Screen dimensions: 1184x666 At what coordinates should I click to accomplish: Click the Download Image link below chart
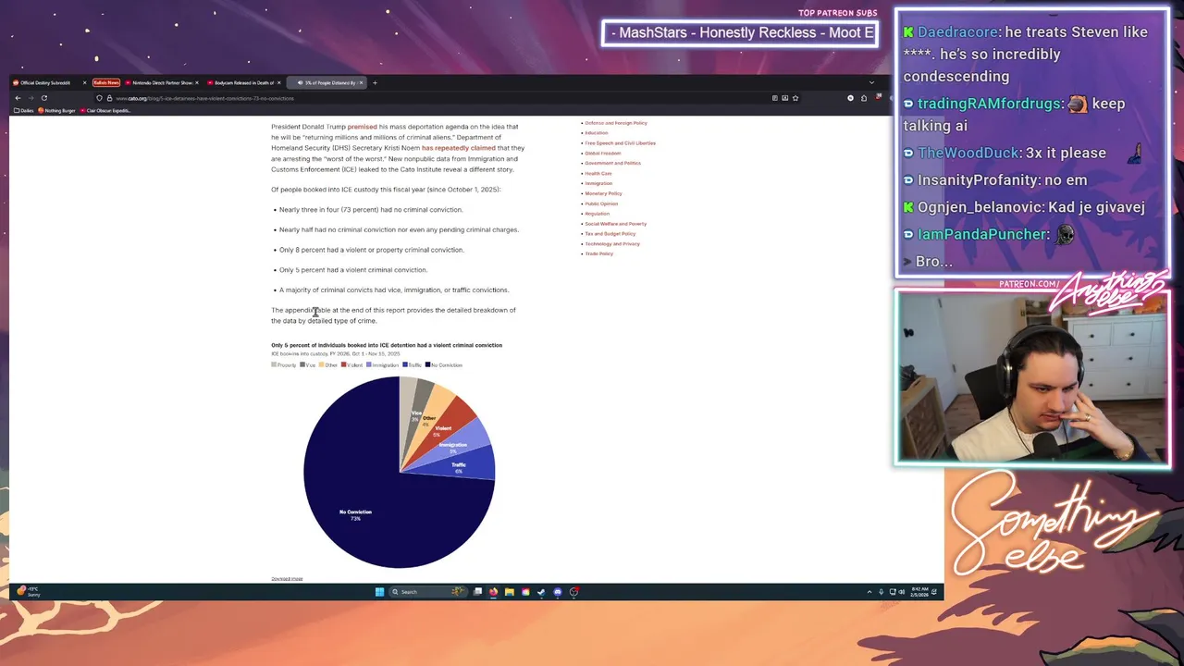point(287,579)
